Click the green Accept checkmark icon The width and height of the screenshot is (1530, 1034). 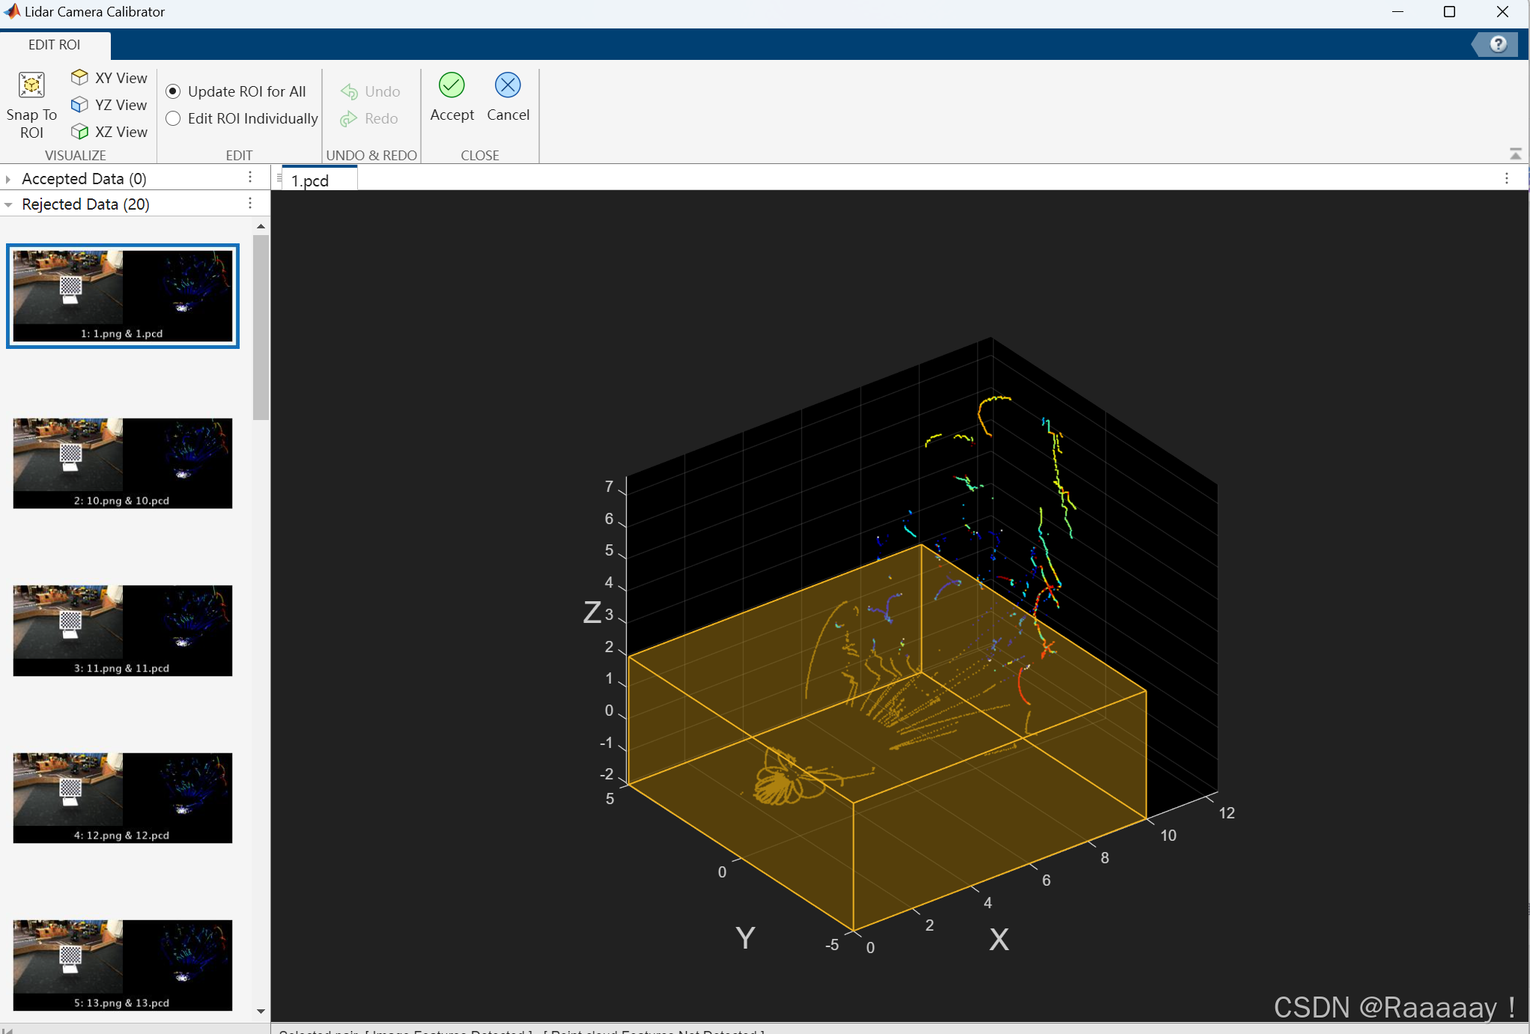[x=452, y=85]
